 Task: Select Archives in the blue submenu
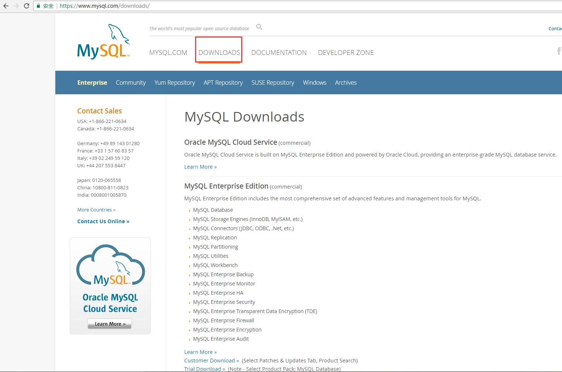[x=346, y=83]
